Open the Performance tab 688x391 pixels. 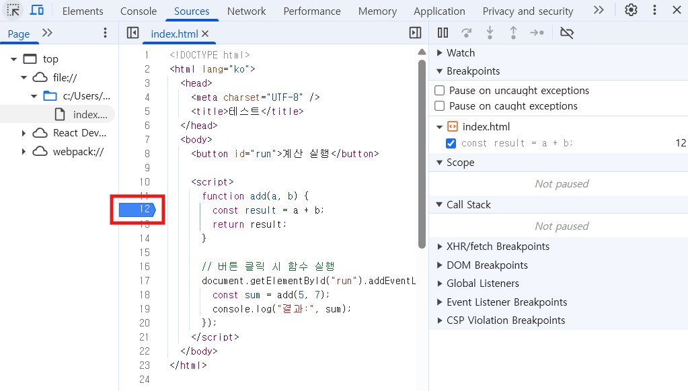(x=312, y=11)
